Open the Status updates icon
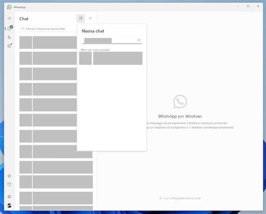Image resolution: width=266 pixels, height=214 pixels. [9, 46]
